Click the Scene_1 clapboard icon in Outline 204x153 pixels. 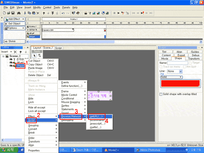point(7,56)
